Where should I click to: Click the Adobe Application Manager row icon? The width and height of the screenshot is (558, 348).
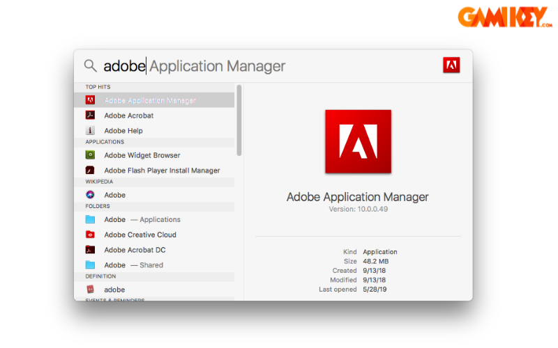coord(90,100)
